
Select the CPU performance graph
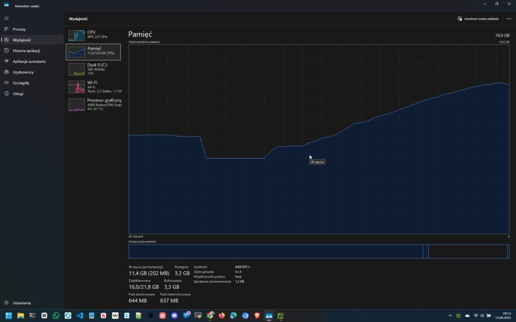[93, 35]
